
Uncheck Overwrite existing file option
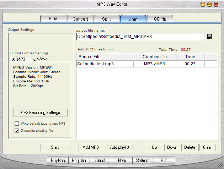click(x=17, y=131)
